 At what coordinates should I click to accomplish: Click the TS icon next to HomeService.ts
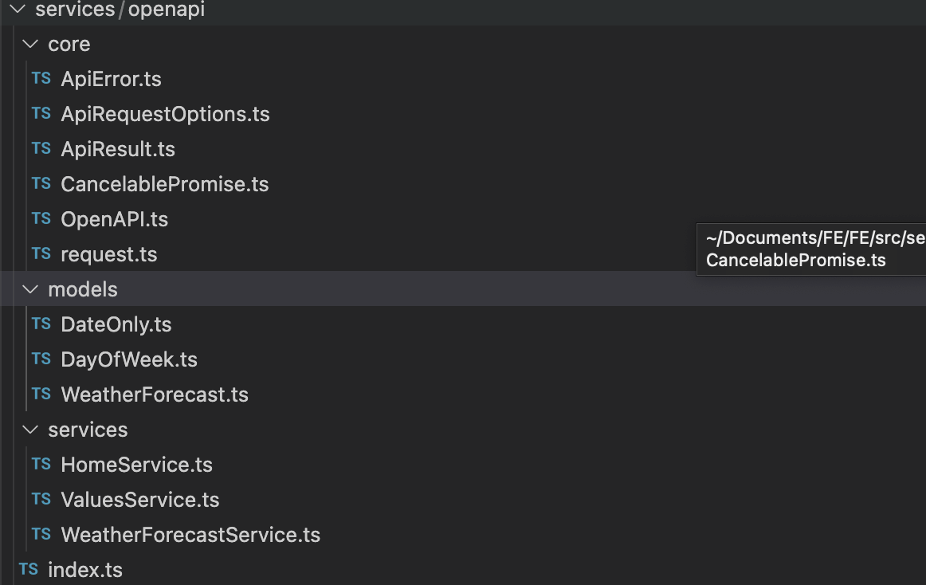tap(41, 465)
